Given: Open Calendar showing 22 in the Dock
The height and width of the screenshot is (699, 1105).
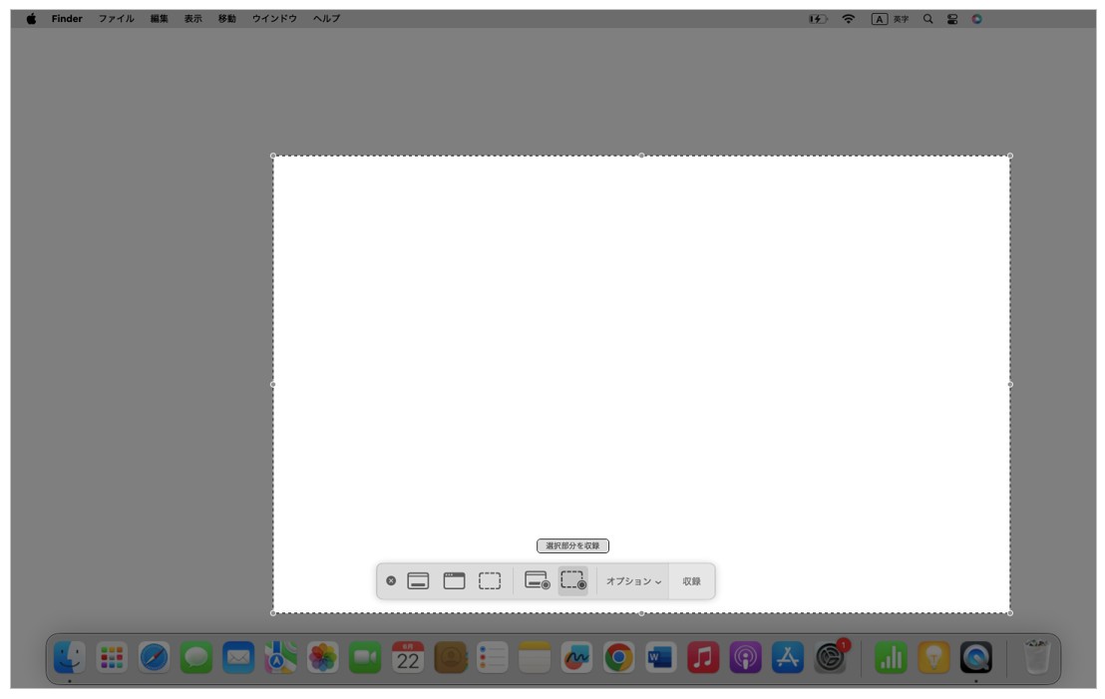Looking at the screenshot, I should [407, 658].
